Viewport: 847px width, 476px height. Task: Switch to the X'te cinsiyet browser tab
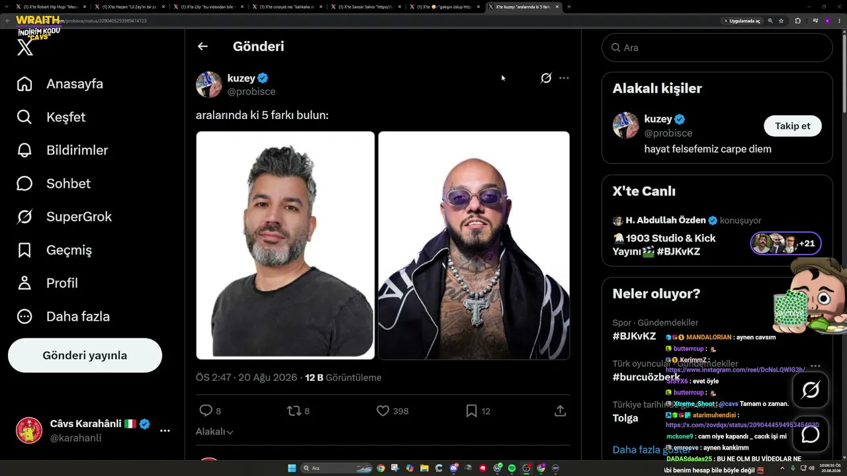point(287,7)
